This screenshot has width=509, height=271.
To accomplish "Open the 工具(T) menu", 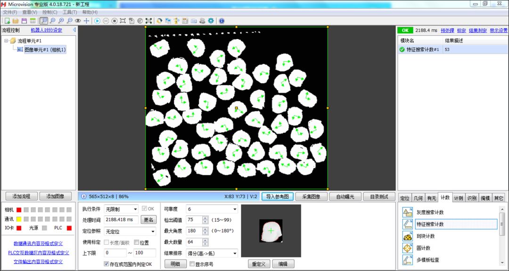I will [70, 12].
